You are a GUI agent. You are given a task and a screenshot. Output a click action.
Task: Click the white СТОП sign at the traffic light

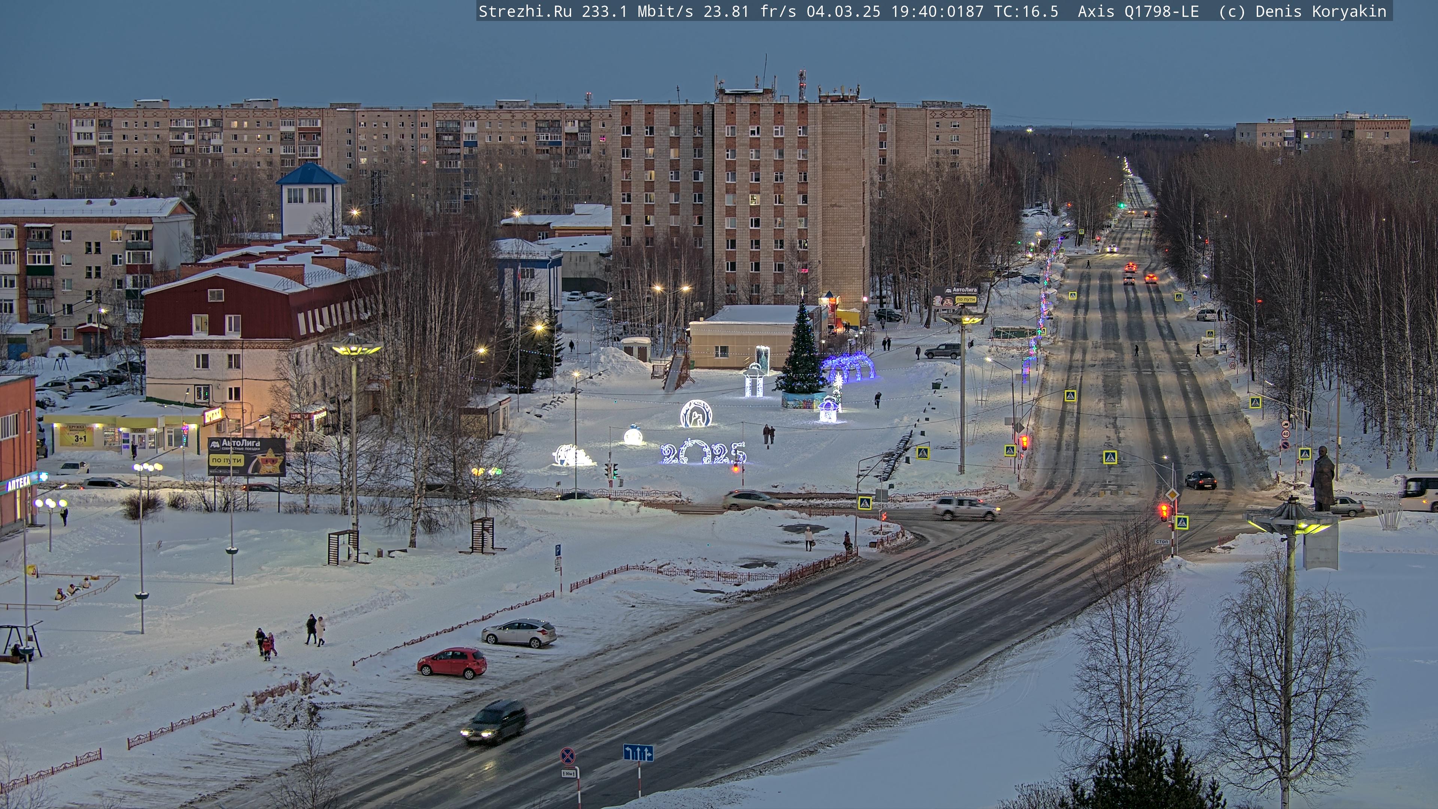coord(1162,542)
